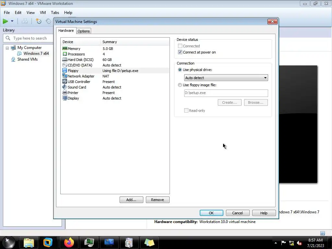Viewport: 332px width, 249px height.
Task: Click the dialog Help button
Action: pos(264,213)
